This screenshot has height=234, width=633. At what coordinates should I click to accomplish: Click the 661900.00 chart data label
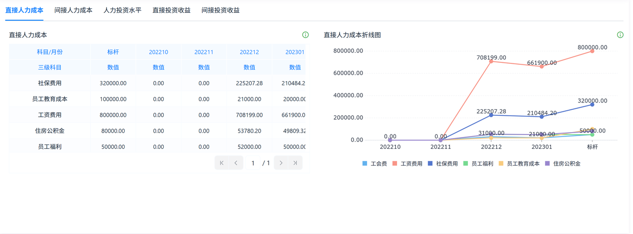point(542,63)
